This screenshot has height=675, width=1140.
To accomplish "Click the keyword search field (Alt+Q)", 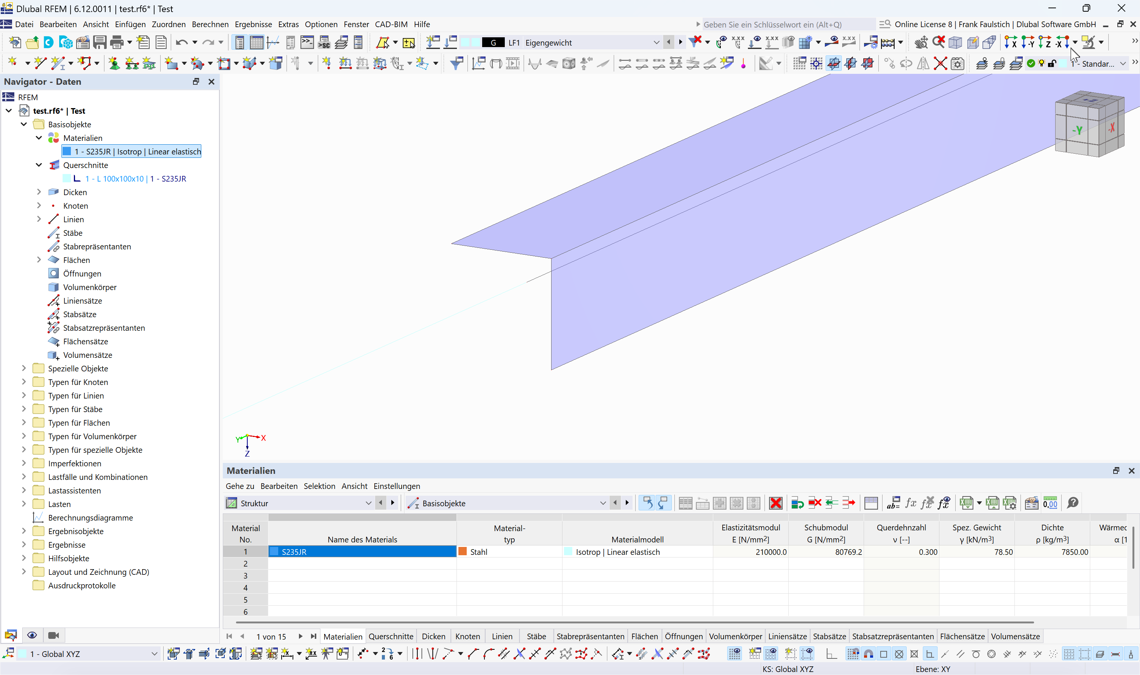I will pos(774,24).
